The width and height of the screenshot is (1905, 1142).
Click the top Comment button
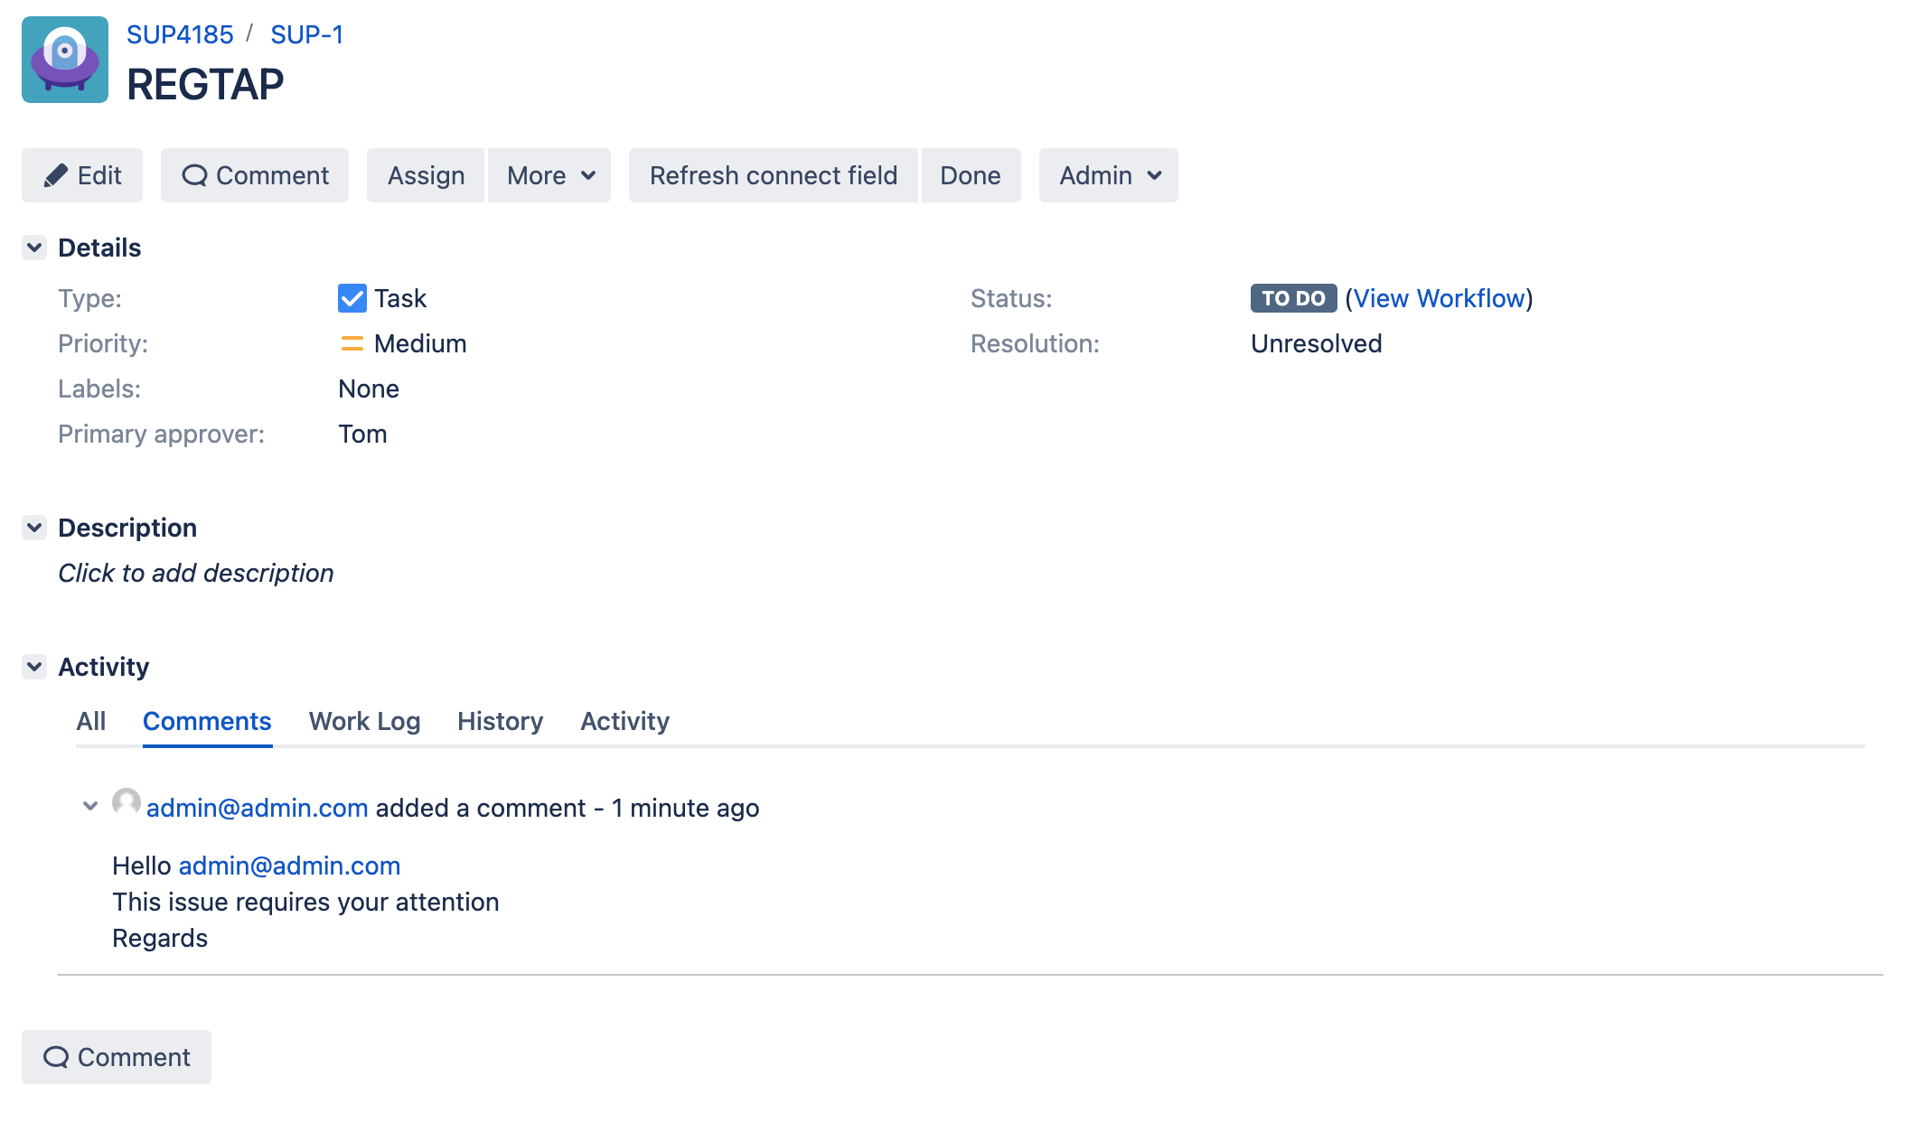click(x=255, y=175)
